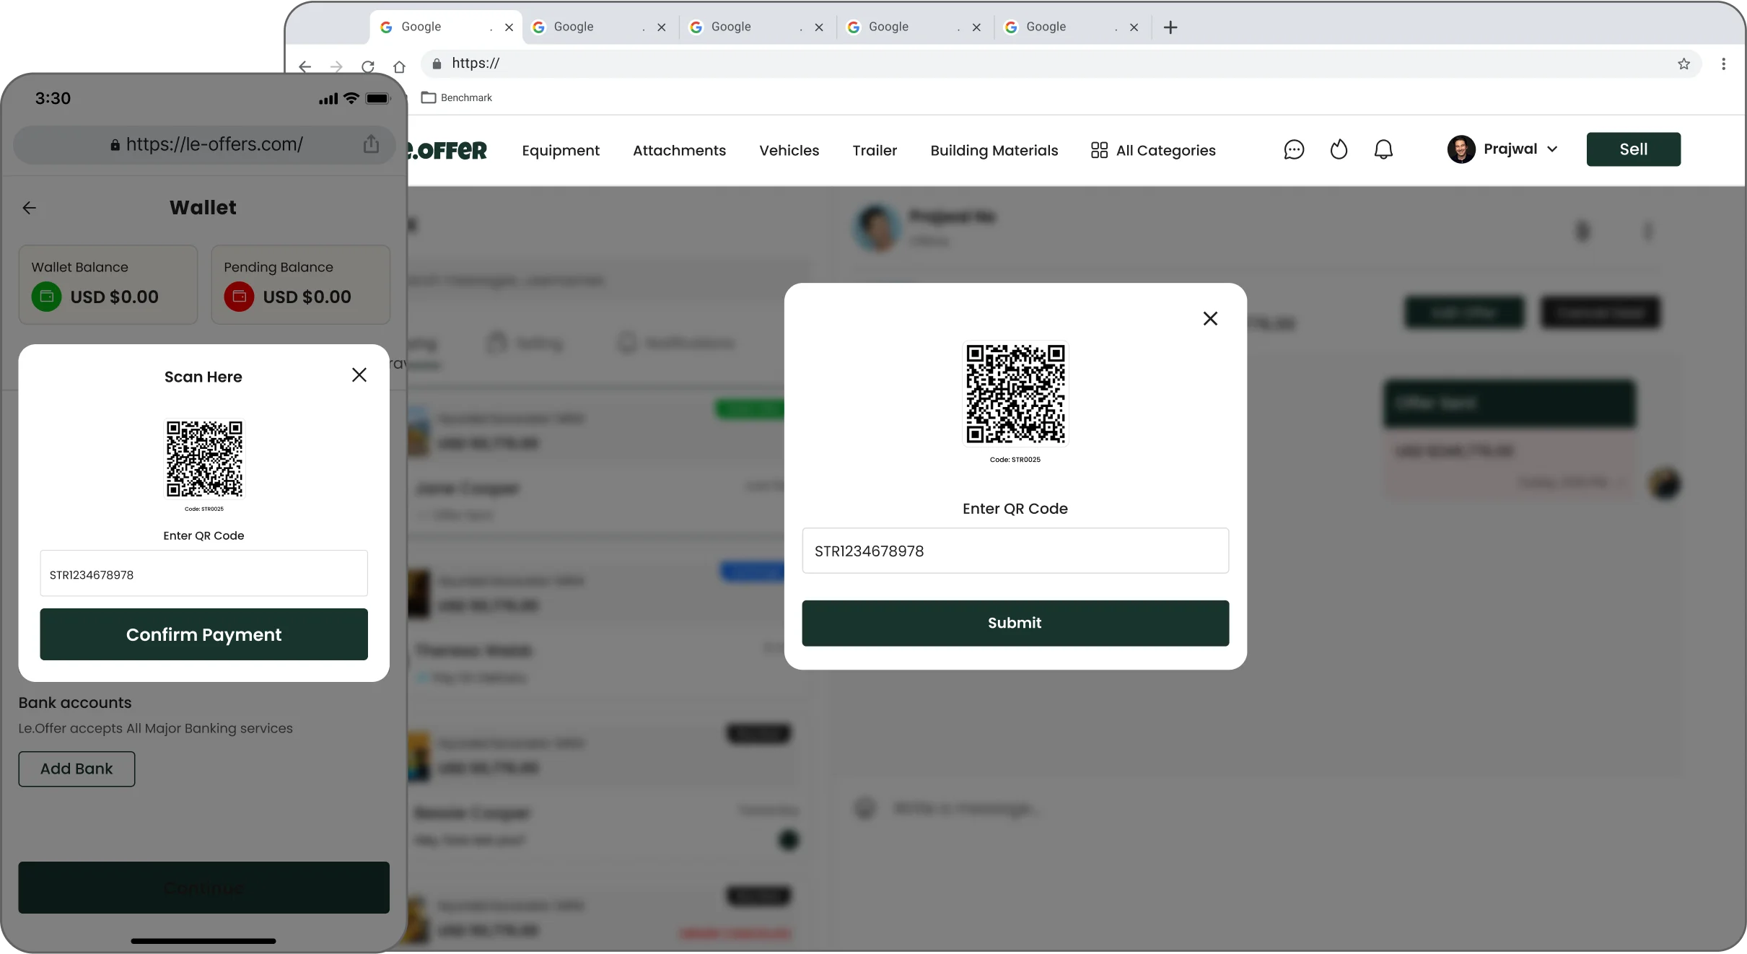Open the browser three-dot menu
This screenshot has width=1747, height=954.
tap(1723, 64)
